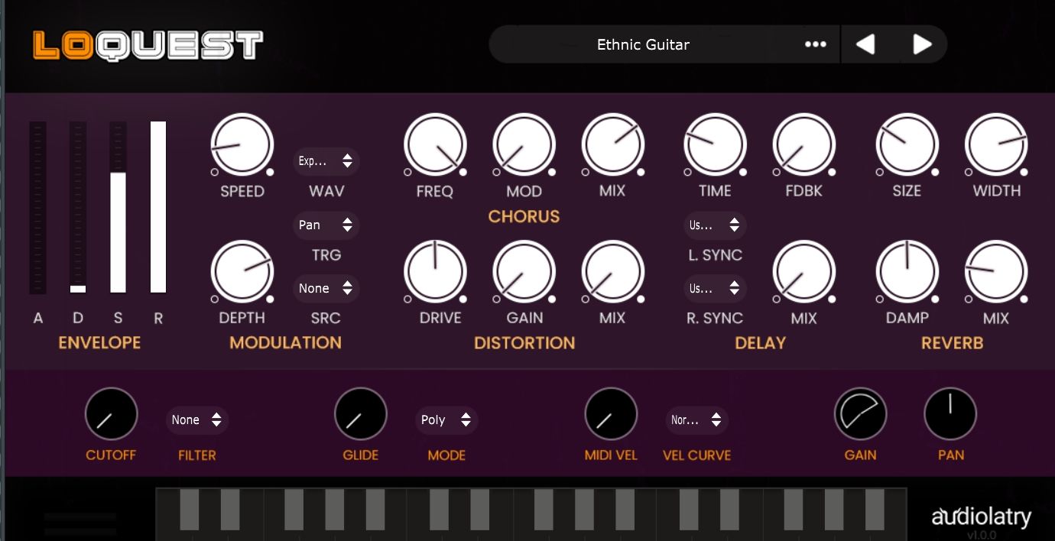Click the reverb DAMP knob
1055x541 pixels.
pyautogui.click(x=907, y=271)
